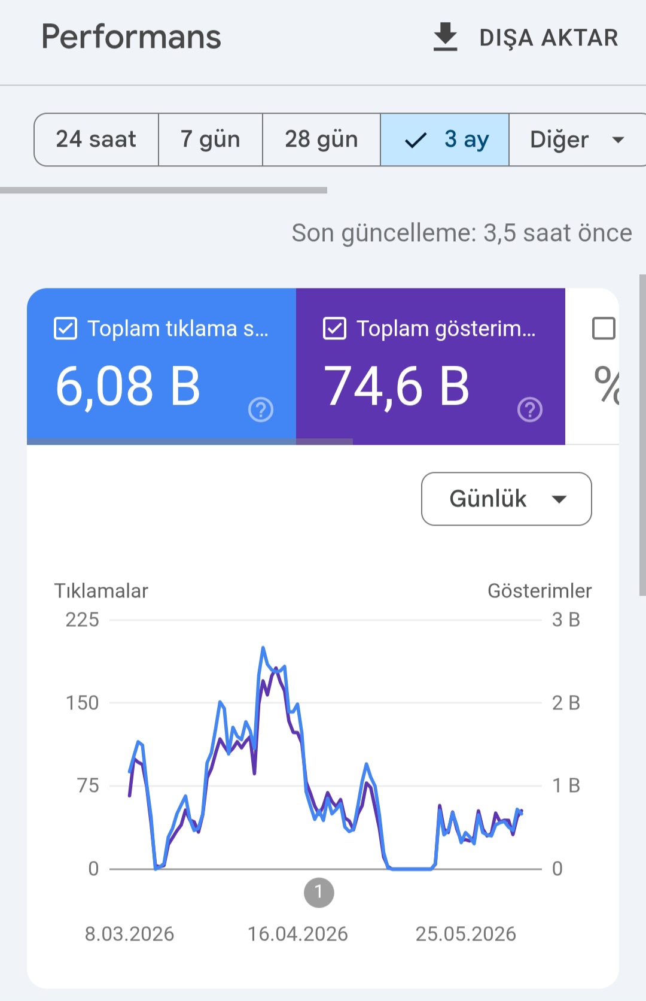Uncheck Toplam gösterim checkbox

click(334, 329)
